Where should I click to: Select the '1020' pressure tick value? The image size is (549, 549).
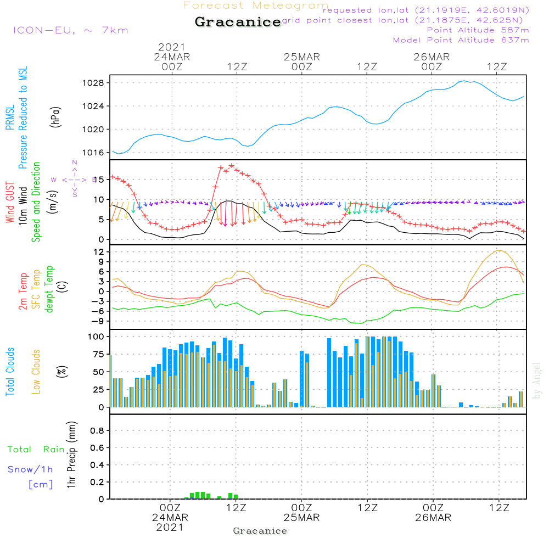(x=93, y=129)
